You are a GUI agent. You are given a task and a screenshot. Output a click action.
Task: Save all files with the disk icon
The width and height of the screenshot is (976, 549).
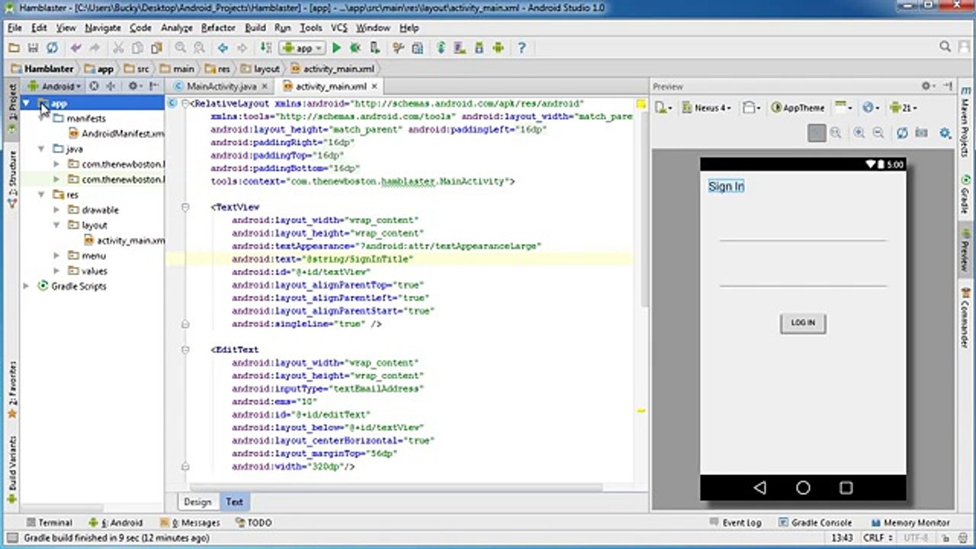[33, 48]
